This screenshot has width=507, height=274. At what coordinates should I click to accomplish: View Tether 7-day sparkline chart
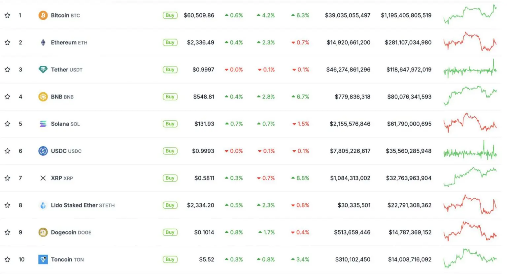click(470, 69)
